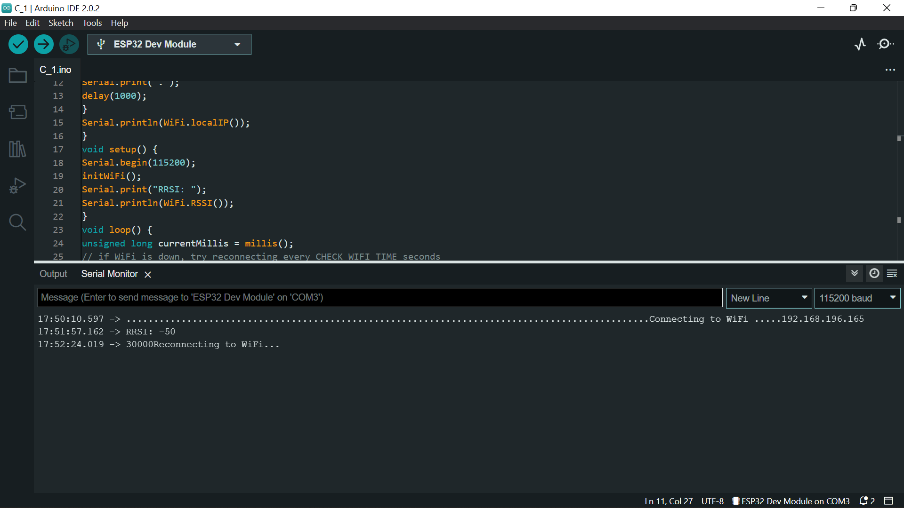Toggle the bottom panel from status bar
This screenshot has height=508, width=904.
(x=889, y=501)
